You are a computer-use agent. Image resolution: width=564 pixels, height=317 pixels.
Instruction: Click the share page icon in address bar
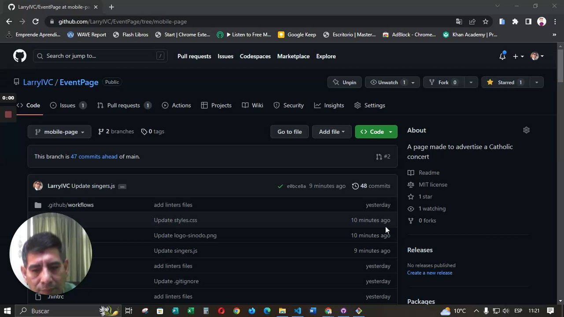472,22
